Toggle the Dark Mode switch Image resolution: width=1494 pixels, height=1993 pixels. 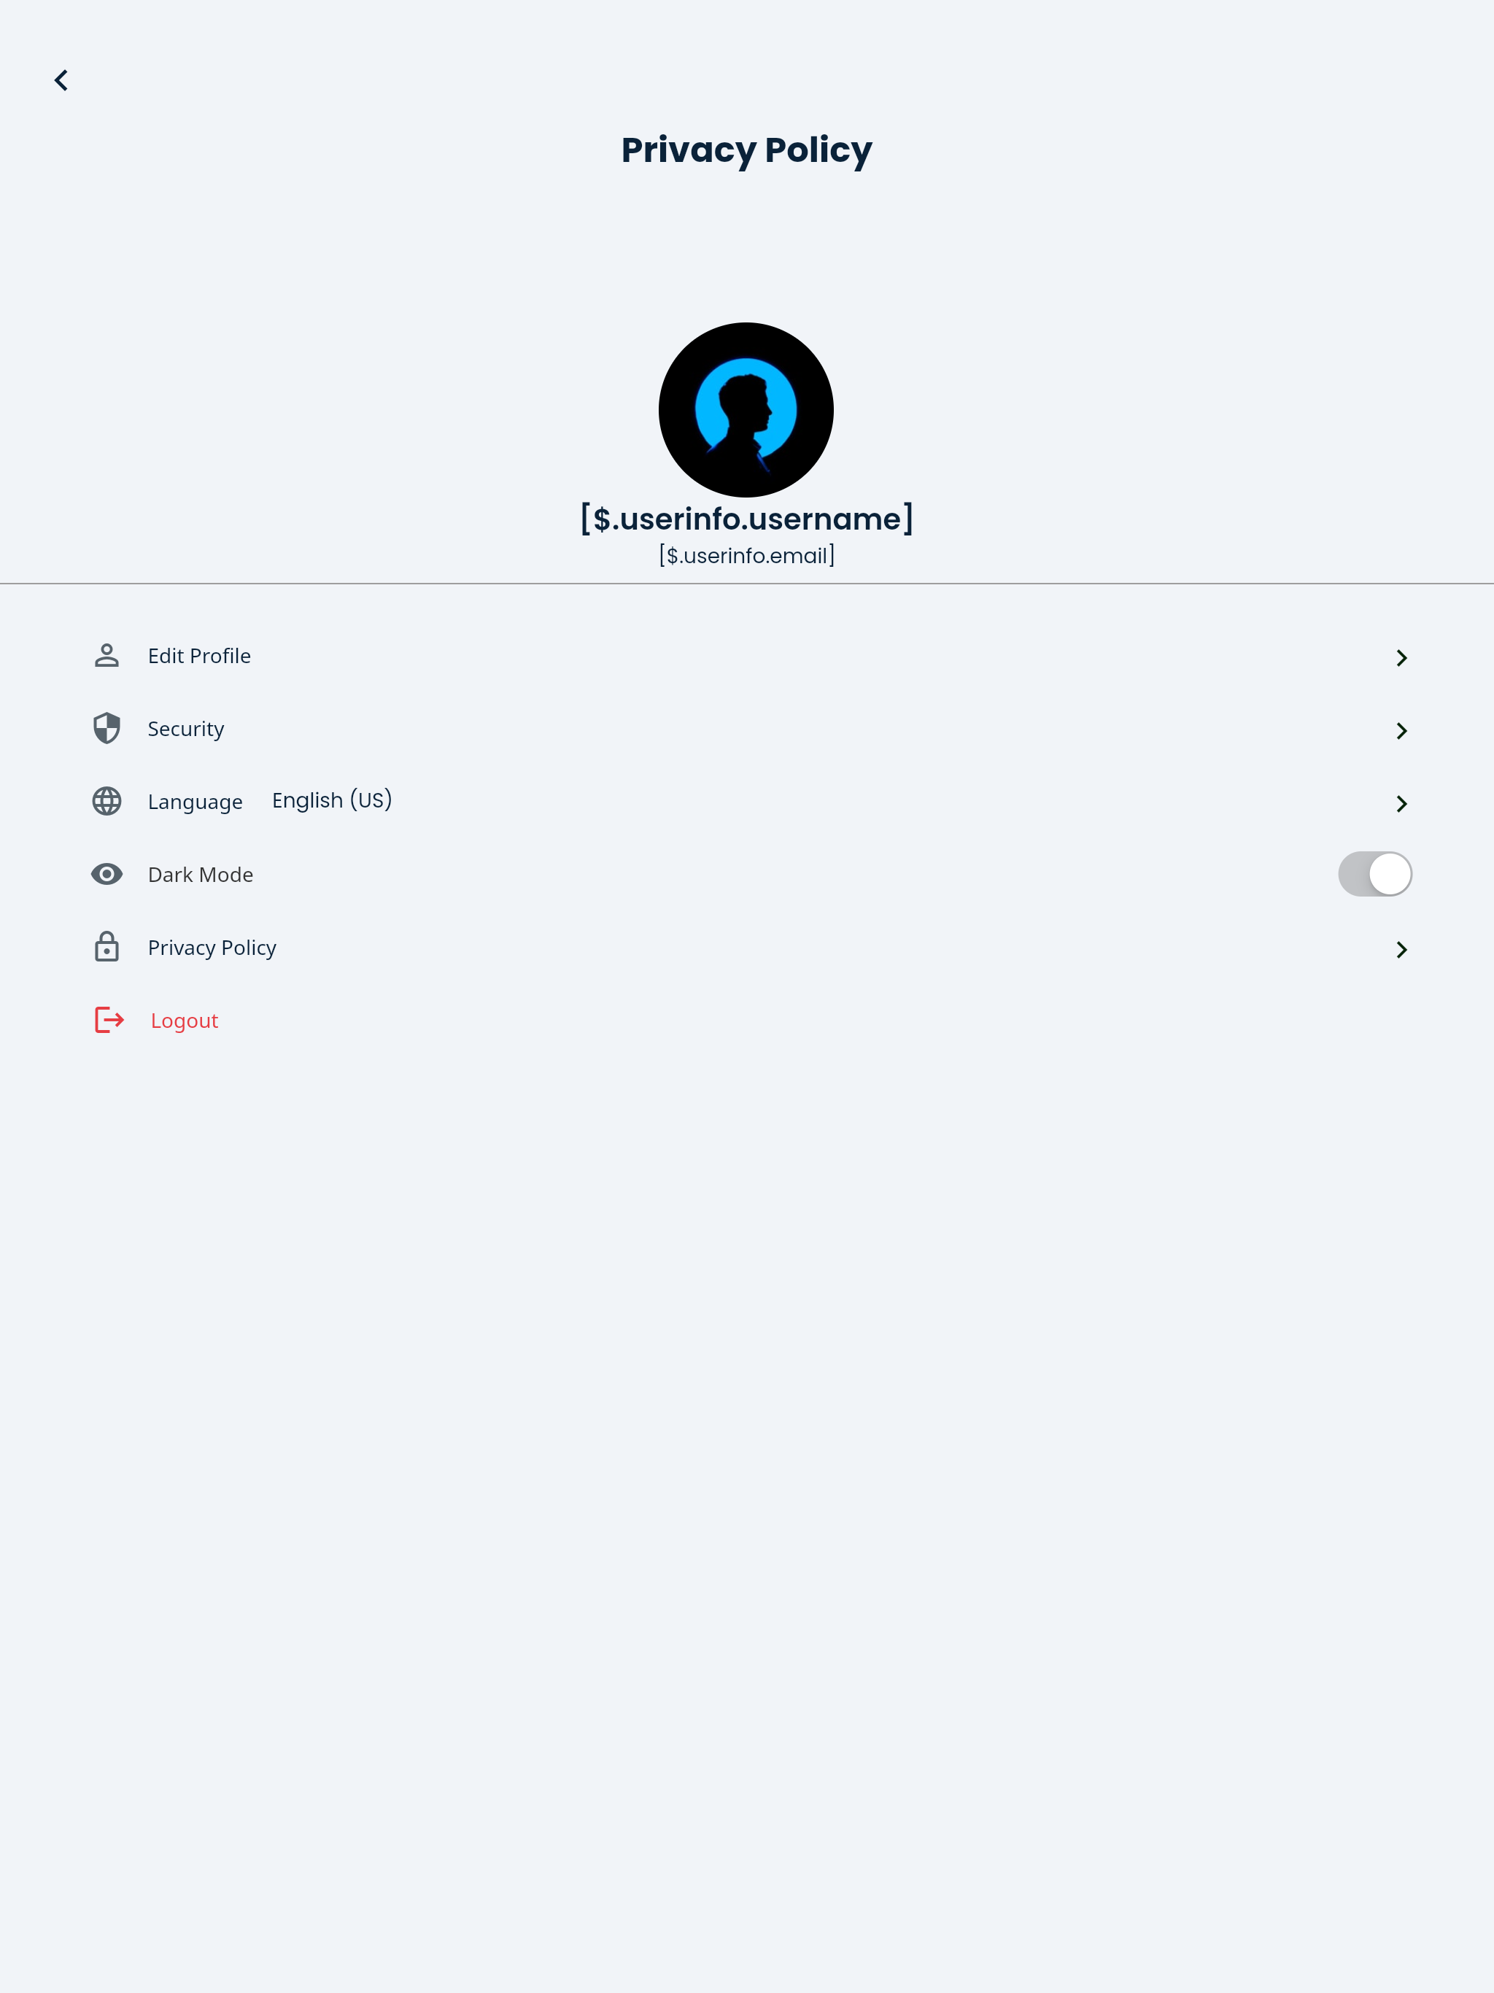[x=1374, y=874]
